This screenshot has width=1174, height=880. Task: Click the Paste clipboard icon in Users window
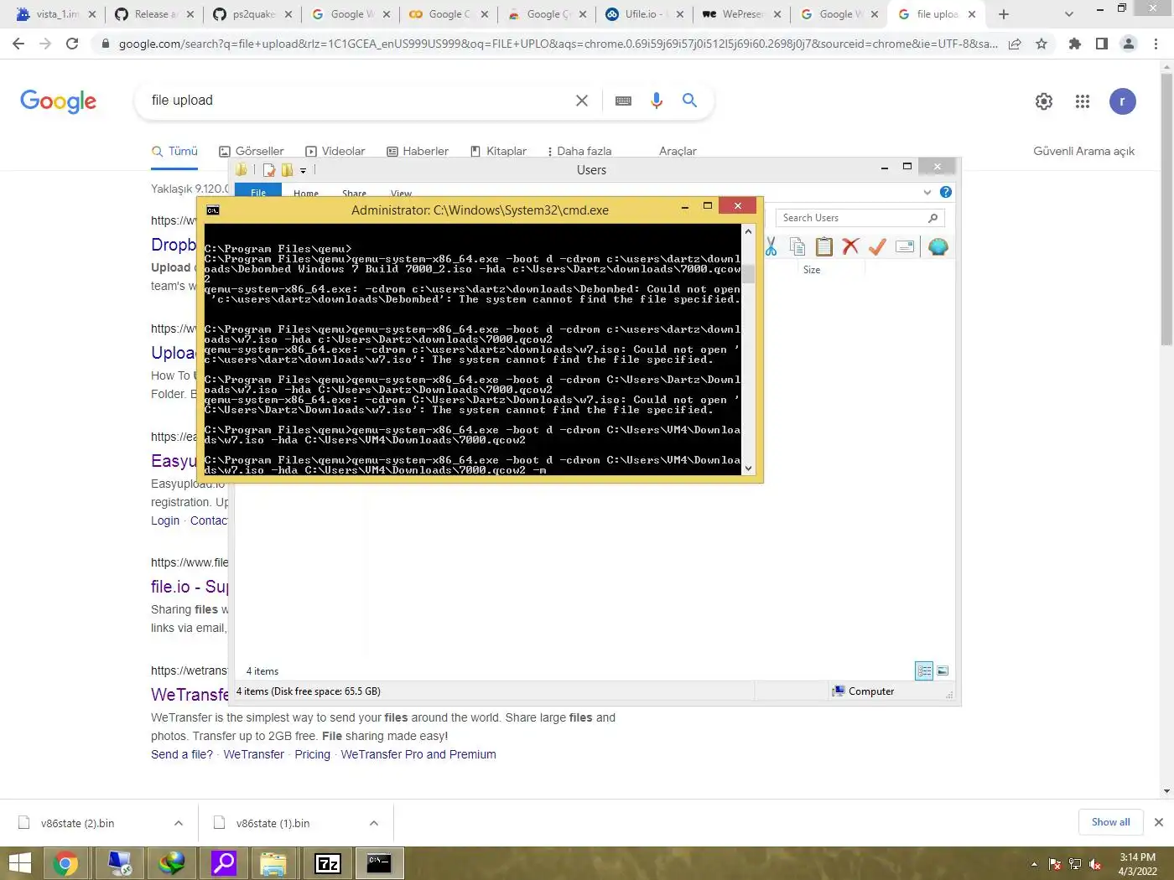coord(824,246)
